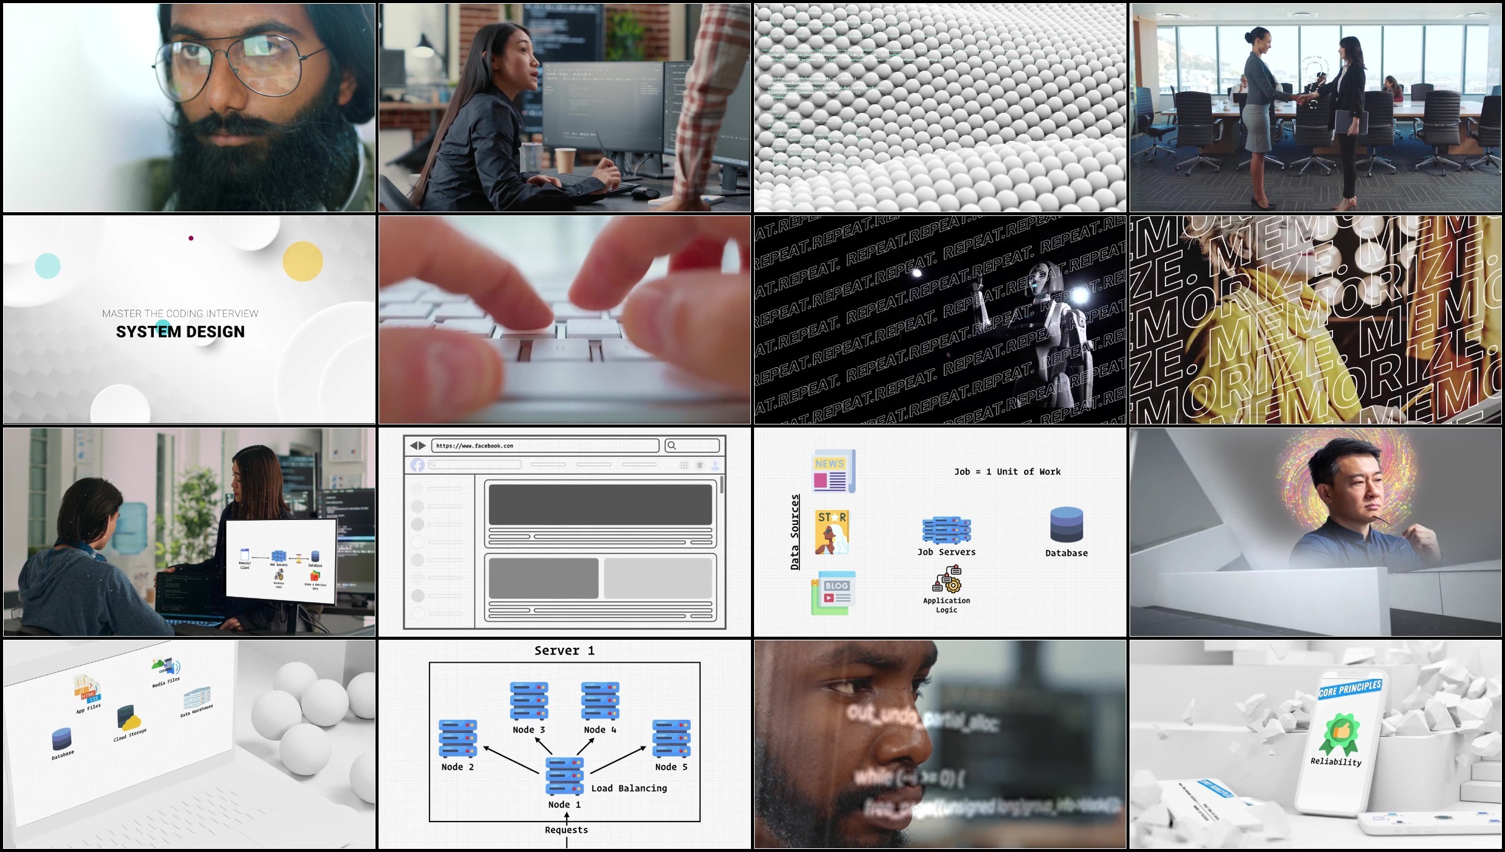Click the Node 4 server icon
Image resolution: width=1505 pixels, height=852 pixels.
click(600, 701)
